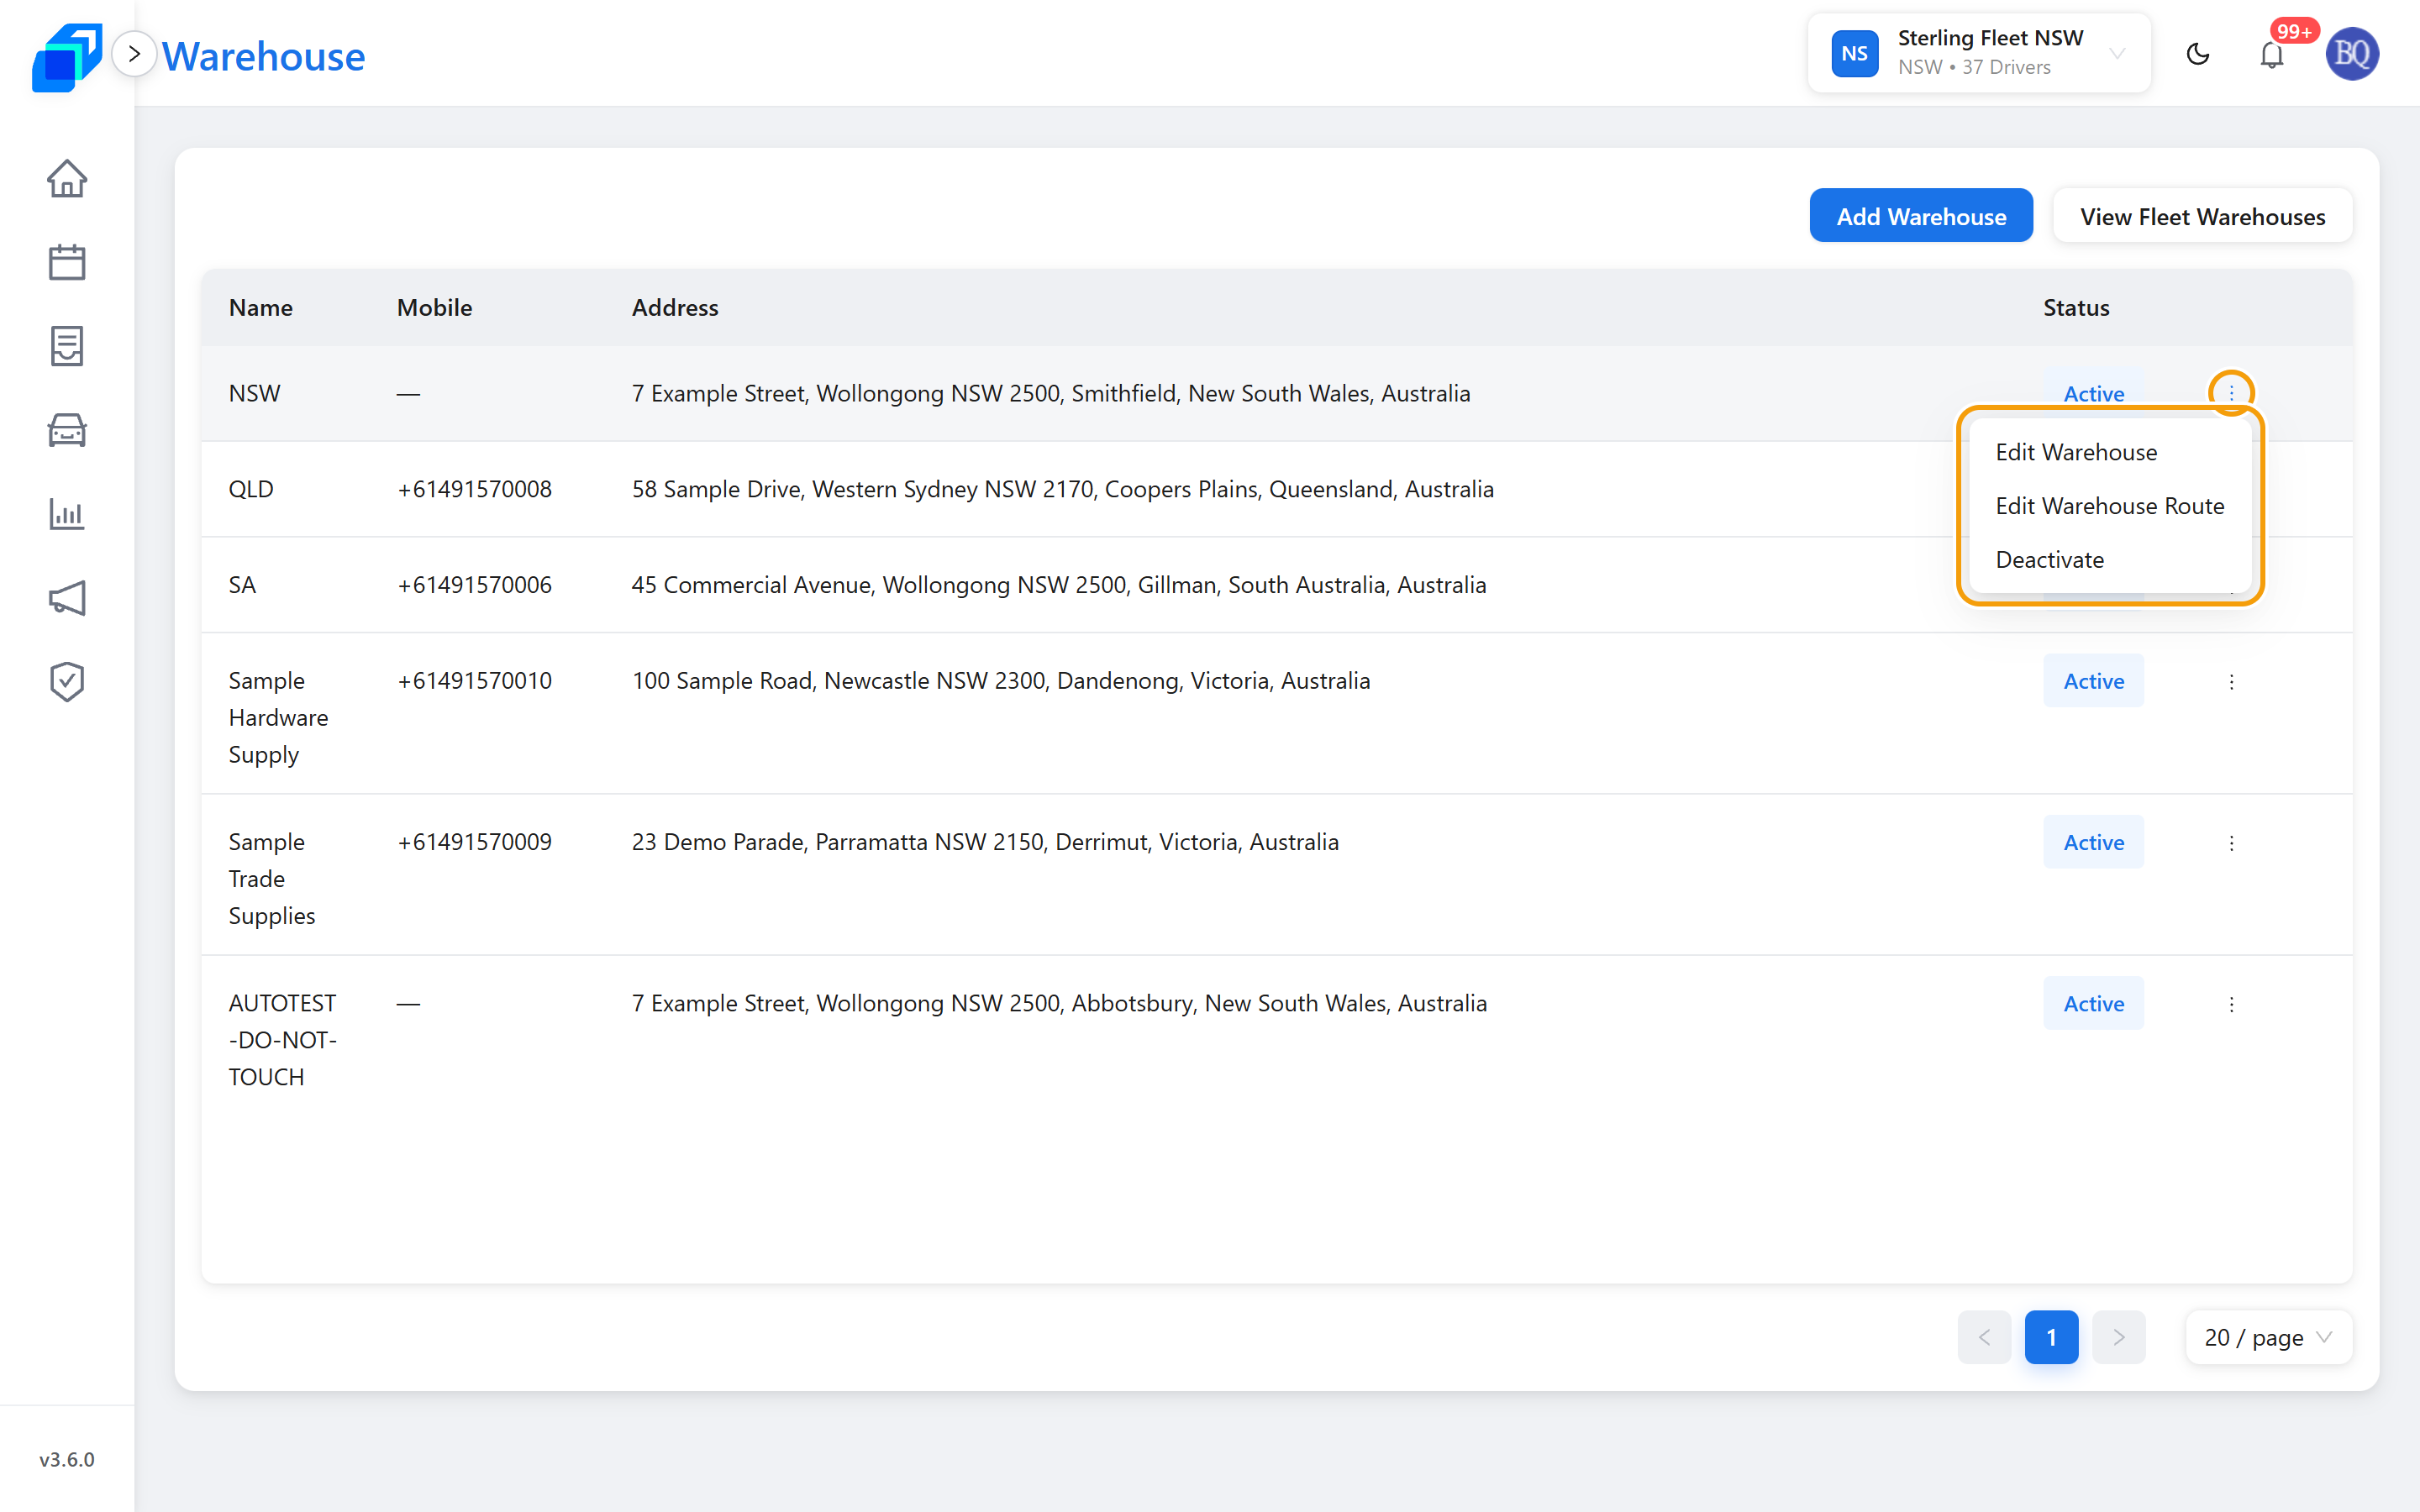Click mobile number +61491570010
The image size is (2420, 1512).
pyautogui.click(x=474, y=680)
